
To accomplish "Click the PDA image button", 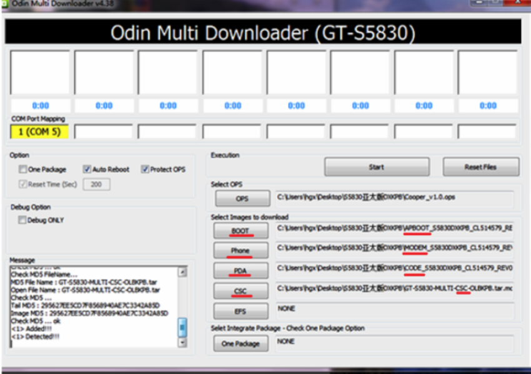I will 241,271.
